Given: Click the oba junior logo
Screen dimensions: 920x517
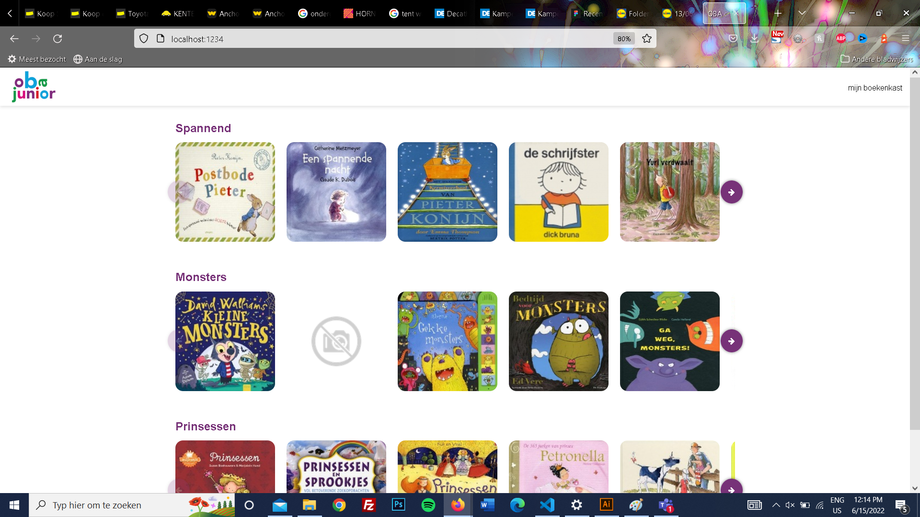Looking at the screenshot, I should 33,87.
